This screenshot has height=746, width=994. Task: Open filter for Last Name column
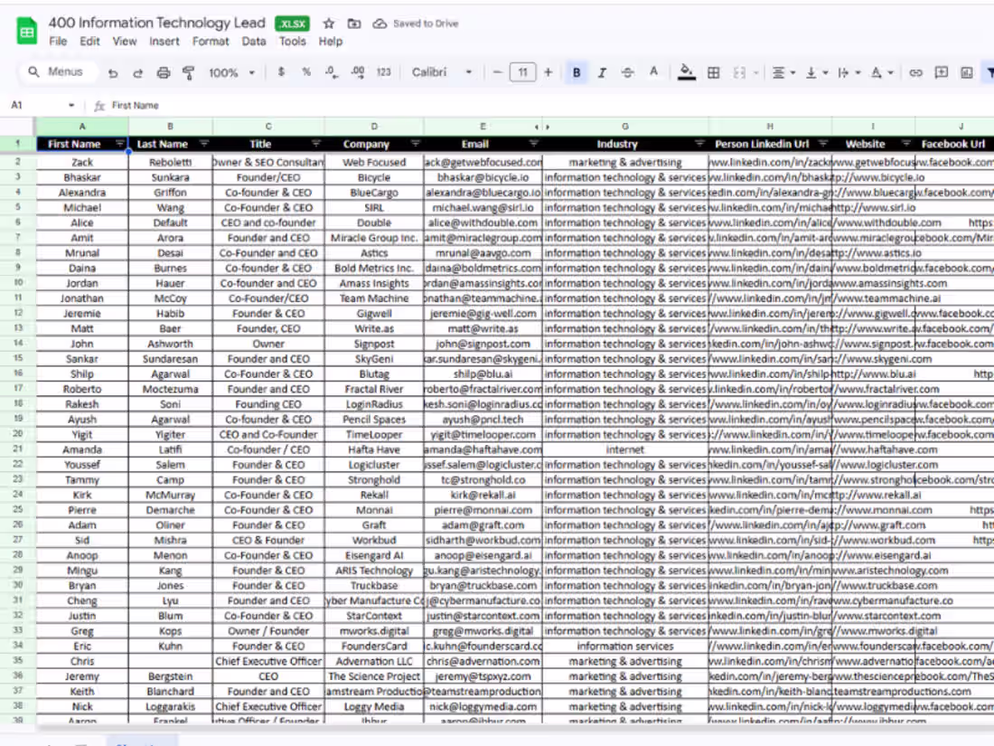(x=204, y=144)
